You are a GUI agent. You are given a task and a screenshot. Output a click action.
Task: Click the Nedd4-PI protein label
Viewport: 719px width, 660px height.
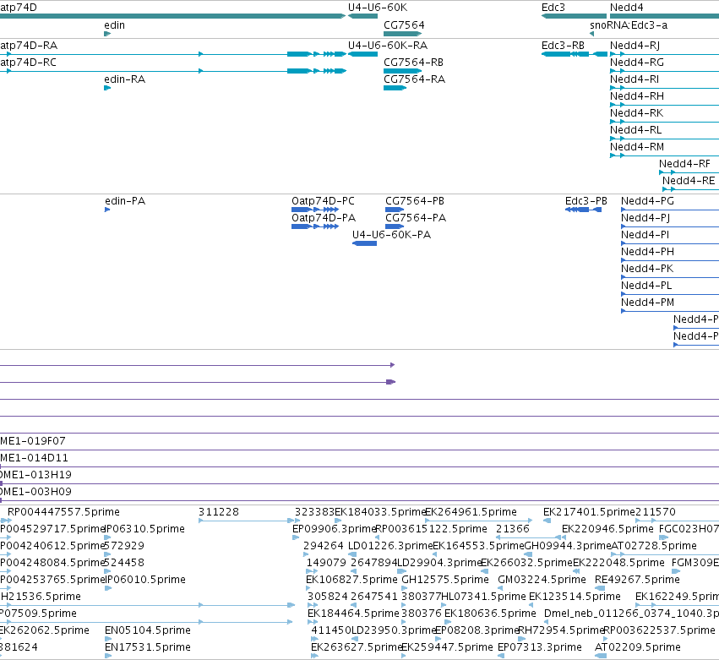click(x=645, y=235)
